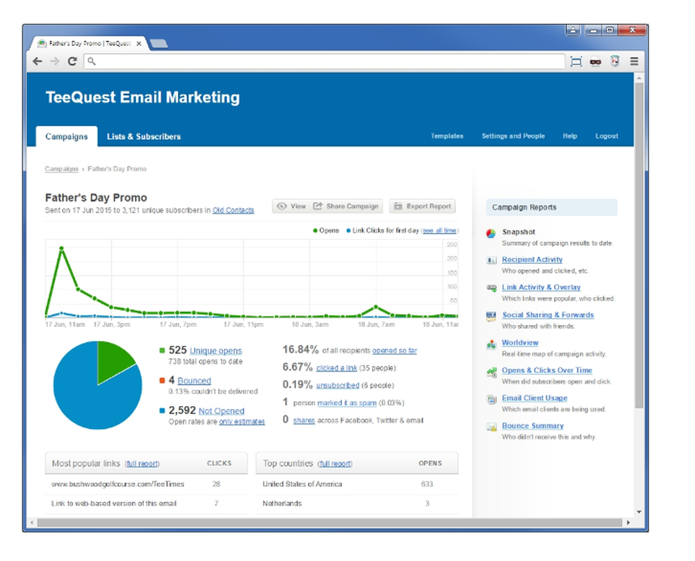
Task: Open the Old Contacts list link
Action: tap(233, 210)
